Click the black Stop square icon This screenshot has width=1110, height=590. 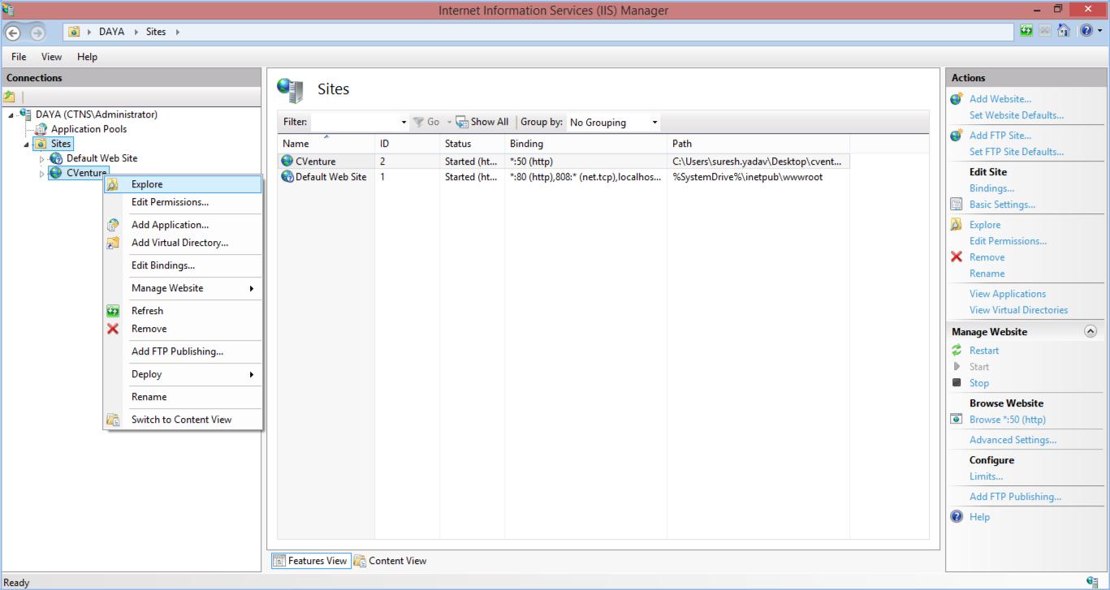pyautogui.click(x=957, y=382)
